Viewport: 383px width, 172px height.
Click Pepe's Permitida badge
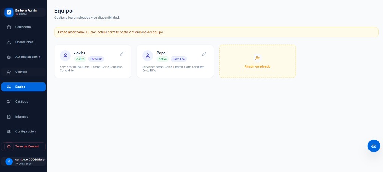pyautogui.click(x=178, y=59)
